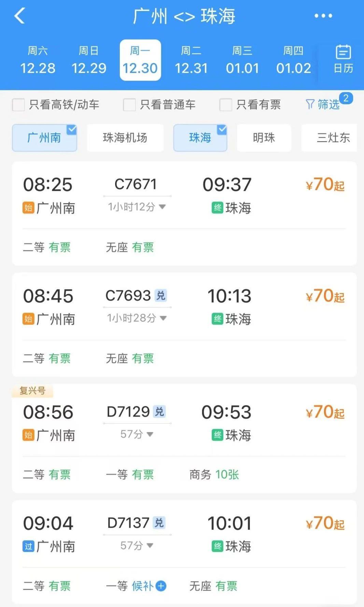364x607 pixels.
Task: Expand the C7693 1小时28分 duration arrow
Action: click(163, 318)
